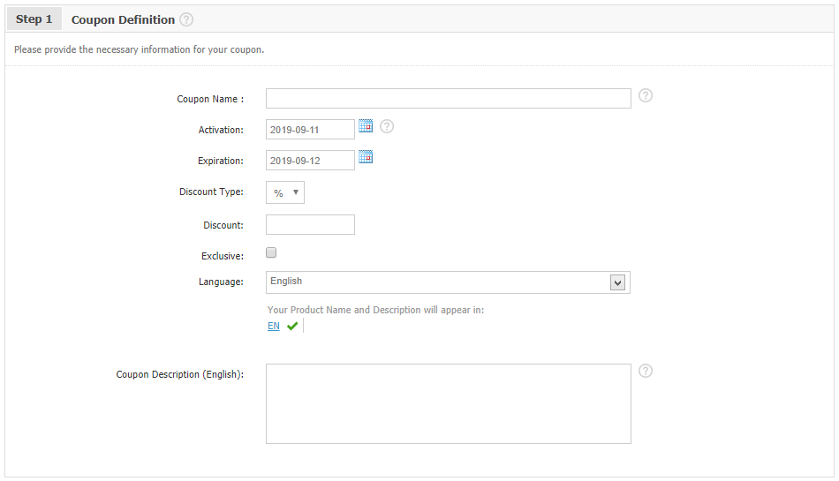Click the green checkmark beside EN
Viewport: 839px width, 481px height.
point(292,326)
